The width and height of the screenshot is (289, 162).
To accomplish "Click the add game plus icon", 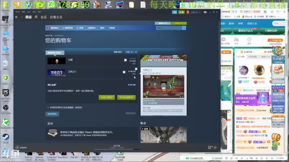I will (17, 148).
